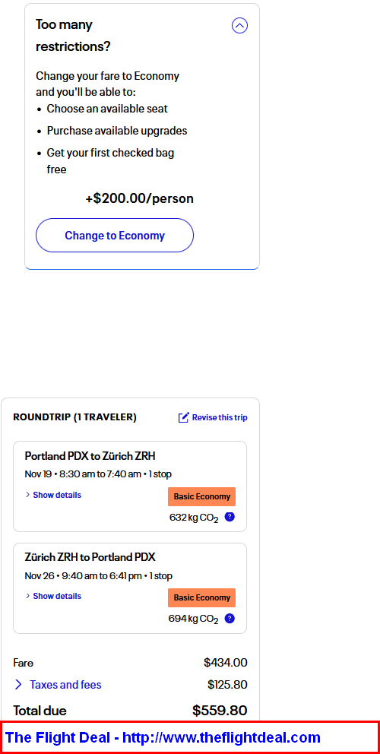Click the $559.80 total due amount
380x754 pixels.
point(220,710)
